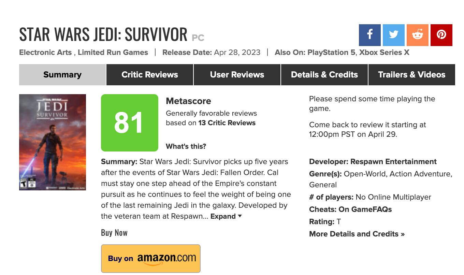This screenshot has width=464, height=275.
Task: Open the Details & Credits tab
Action: point(324,74)
